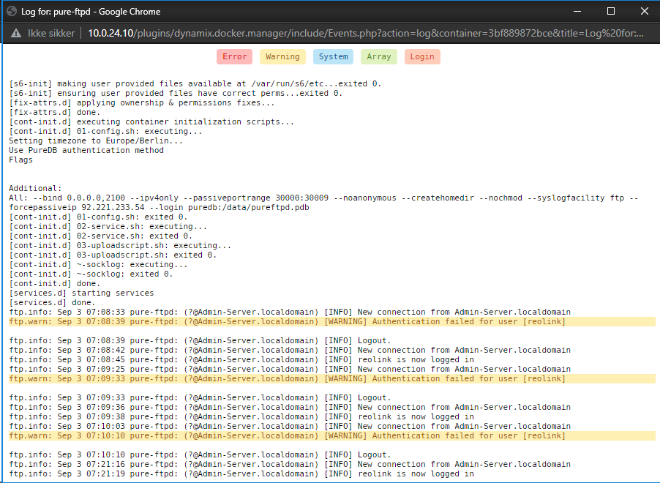This screenshot has height=483, width=660.
Task: Click 07:21:19 'reolink is now logged in' line
Action: pos(241,473)
